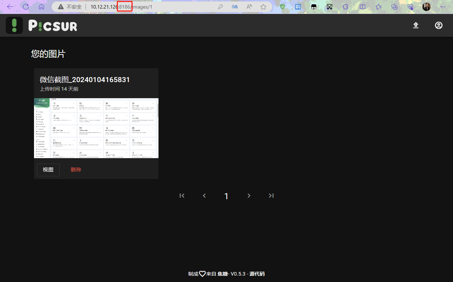The image size is (453, 282).
Task: Open the saved passwords key icon
Action: coord(221,7)
